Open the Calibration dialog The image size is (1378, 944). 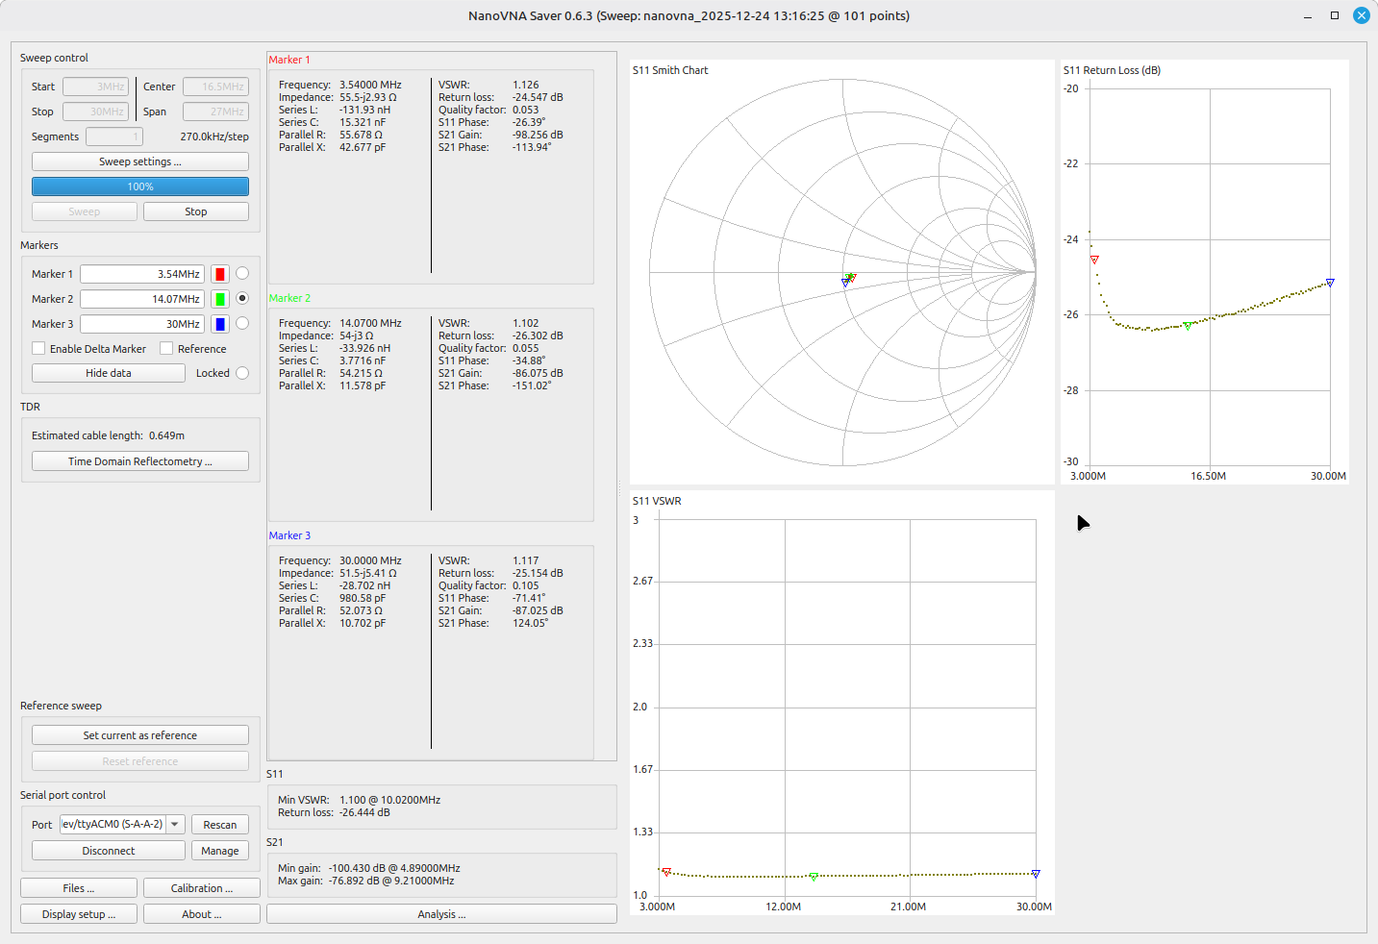pos(202,888)
